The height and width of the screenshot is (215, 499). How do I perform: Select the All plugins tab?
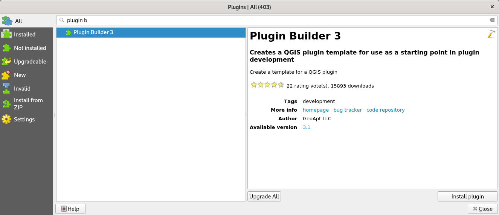tap(26, 21)
